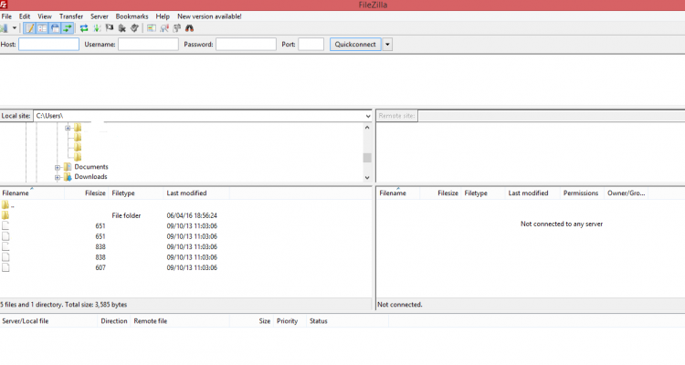This screenshot has width=685, height=365.
Task: Select the parent directory '..' folder icon
Action: pyautogui.click(x=5, y=204)
